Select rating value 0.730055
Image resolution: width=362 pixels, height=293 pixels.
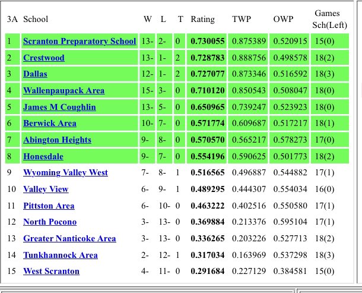click(x=208, y=41)
